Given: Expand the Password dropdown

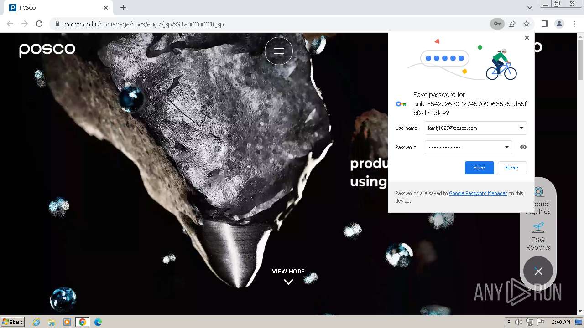Looking at the screenshot, I should [507, 147].
